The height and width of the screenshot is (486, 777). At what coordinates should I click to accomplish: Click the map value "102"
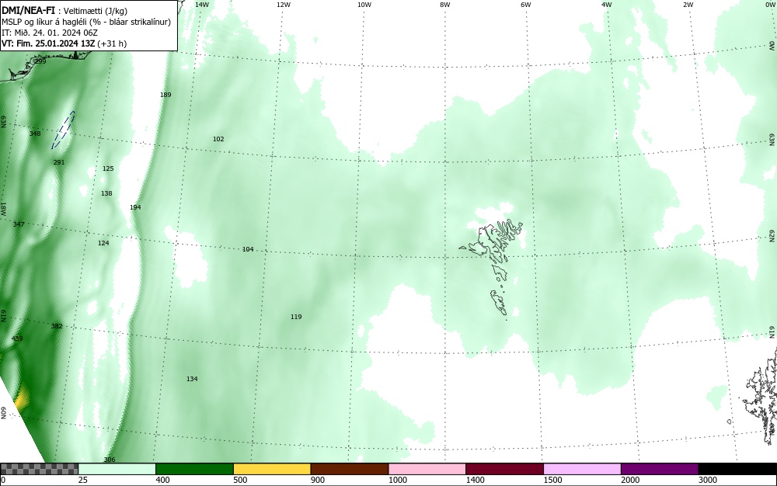pyautogui.click(x=218, y=139)
